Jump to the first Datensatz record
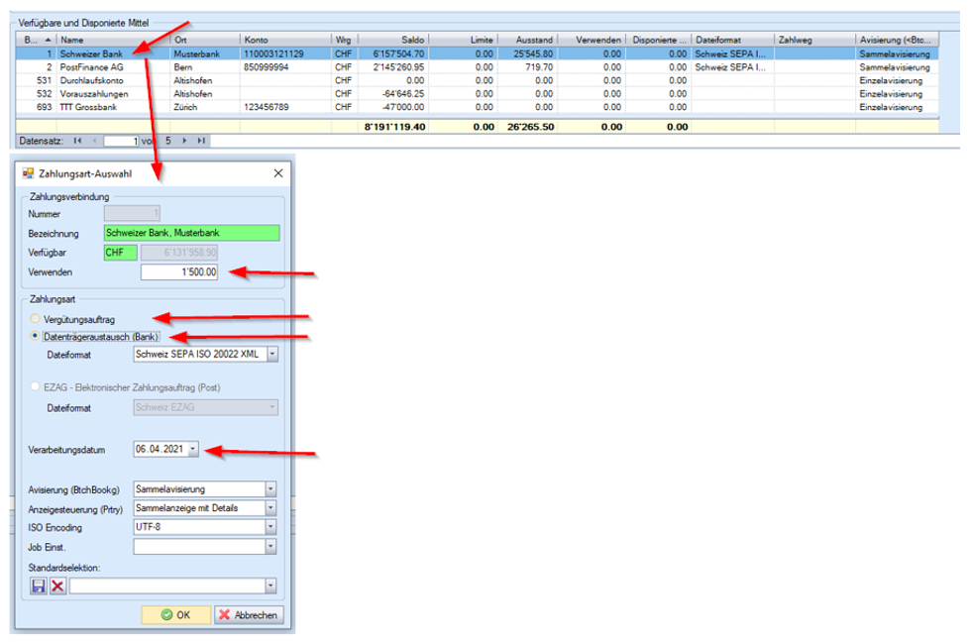972x643 pixels. [x=78, y=141]
